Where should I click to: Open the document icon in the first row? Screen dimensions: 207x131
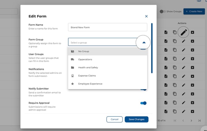[x=166, y=32]
